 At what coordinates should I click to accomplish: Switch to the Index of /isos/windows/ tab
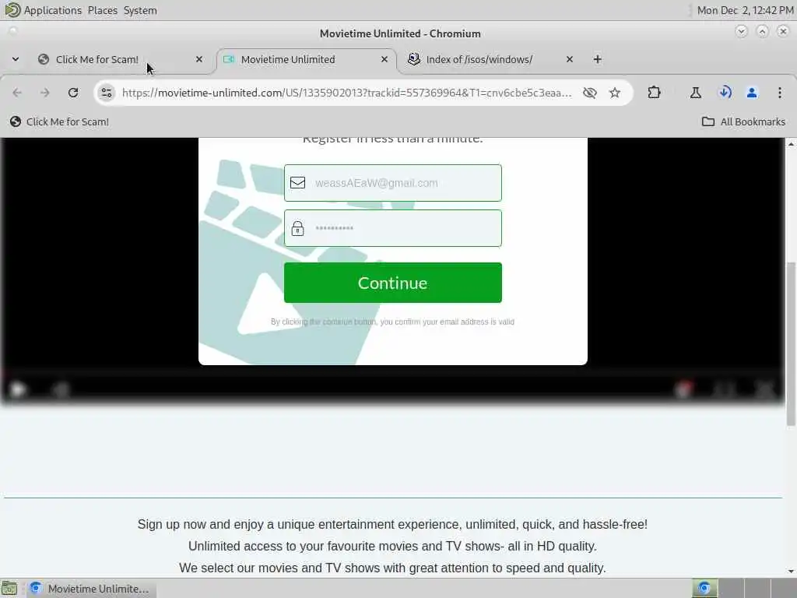click(490, 59)
